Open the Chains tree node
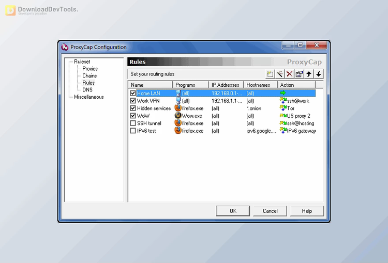 click(x=89, y=75)
